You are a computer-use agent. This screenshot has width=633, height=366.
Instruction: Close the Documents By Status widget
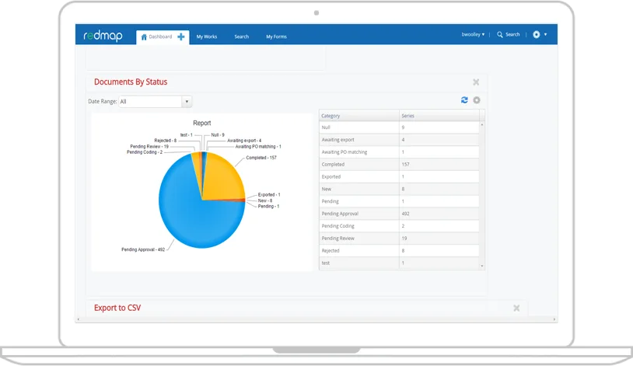pos(476,82)
